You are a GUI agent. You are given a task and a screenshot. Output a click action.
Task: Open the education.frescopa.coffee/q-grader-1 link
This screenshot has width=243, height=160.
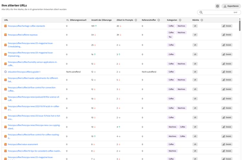(x=24, y=72)
